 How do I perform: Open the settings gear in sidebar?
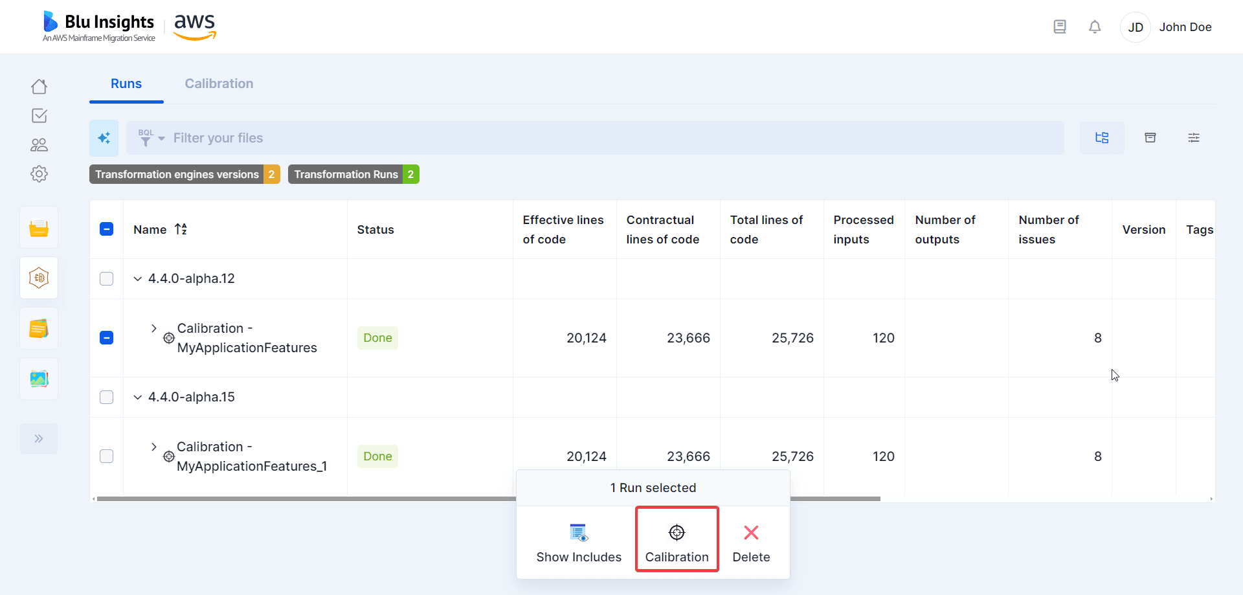click(39, 174)
